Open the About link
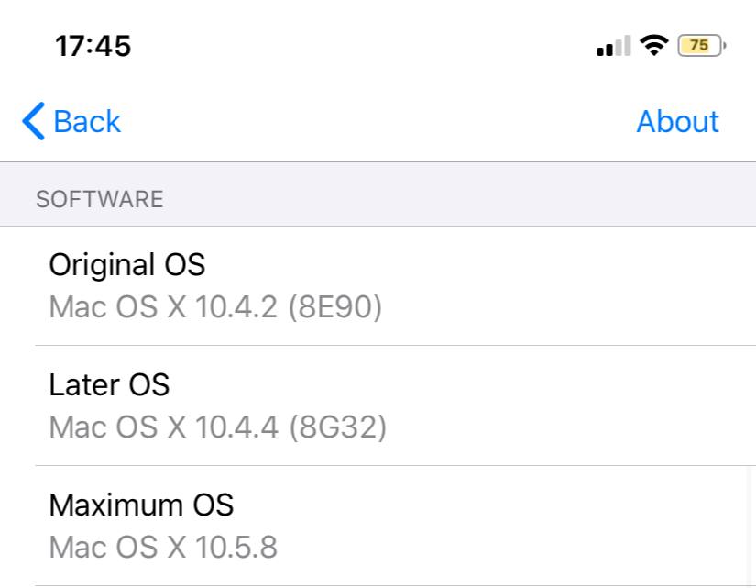Image resolution: width=756 pixels, height=588 pixels. (x=677, y=121)
